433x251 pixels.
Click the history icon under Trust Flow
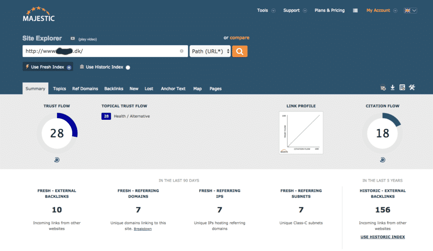tap(57, 160)
